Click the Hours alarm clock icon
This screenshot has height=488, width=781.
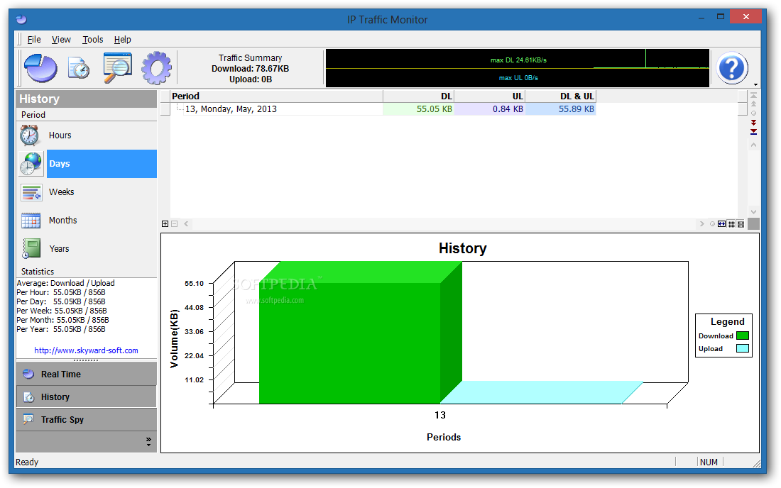tap(29, 135)
